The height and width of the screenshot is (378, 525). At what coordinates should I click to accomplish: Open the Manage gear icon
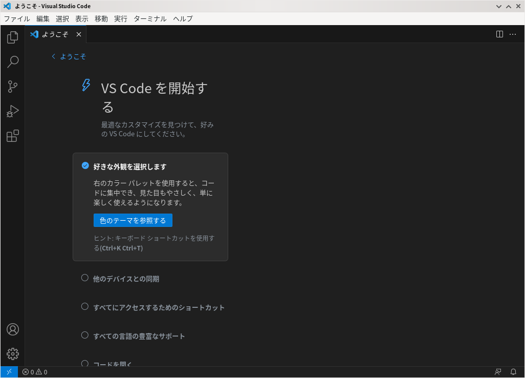click(13, 354)
